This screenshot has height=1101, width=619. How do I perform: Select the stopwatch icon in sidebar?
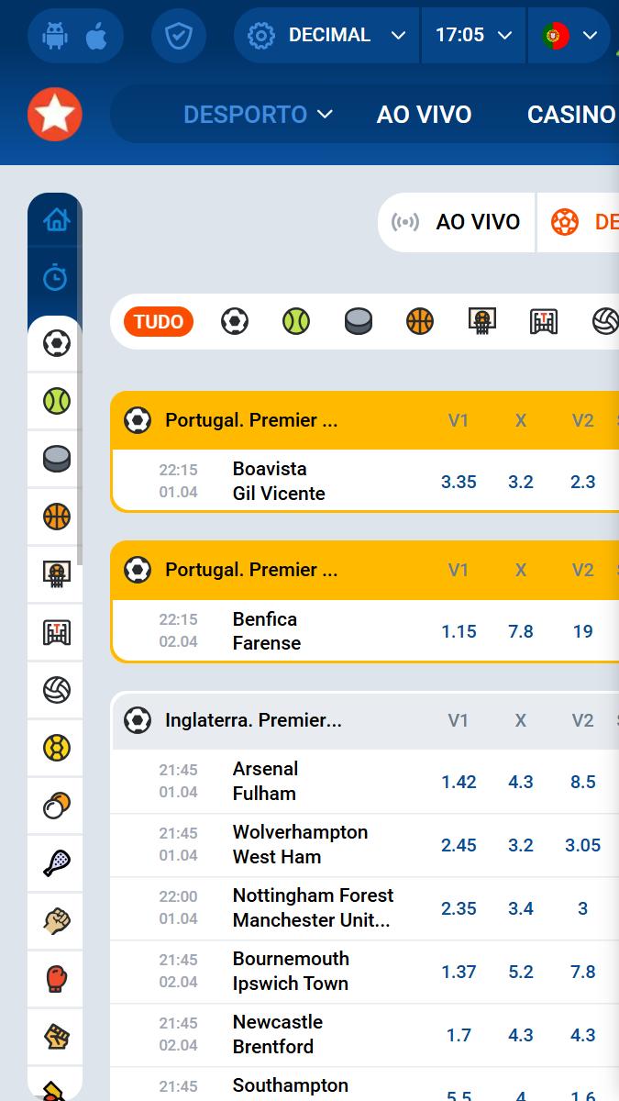point(56,276)
